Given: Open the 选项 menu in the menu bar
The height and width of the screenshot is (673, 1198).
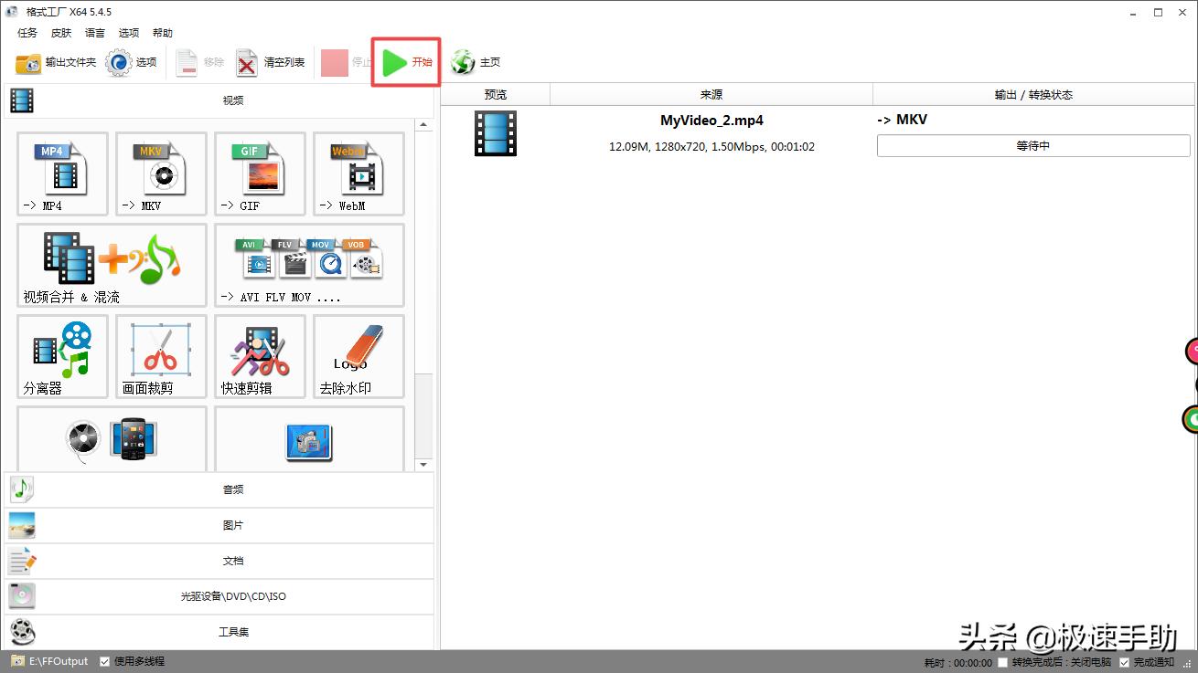Looking at the screenshot, I should click(x=129, y=33).
